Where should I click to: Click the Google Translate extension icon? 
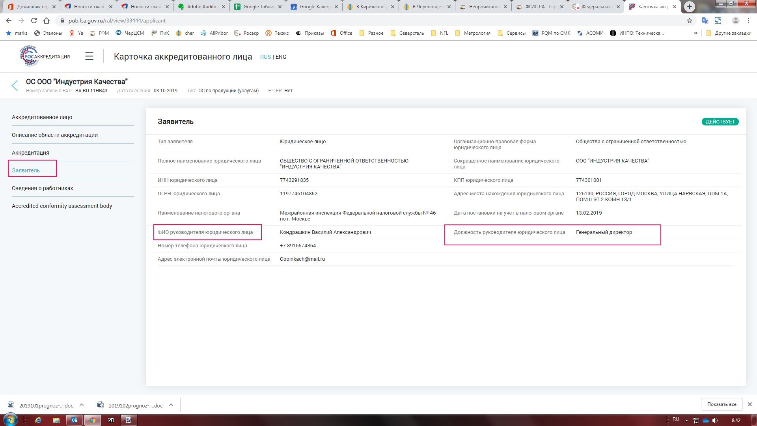705,21
